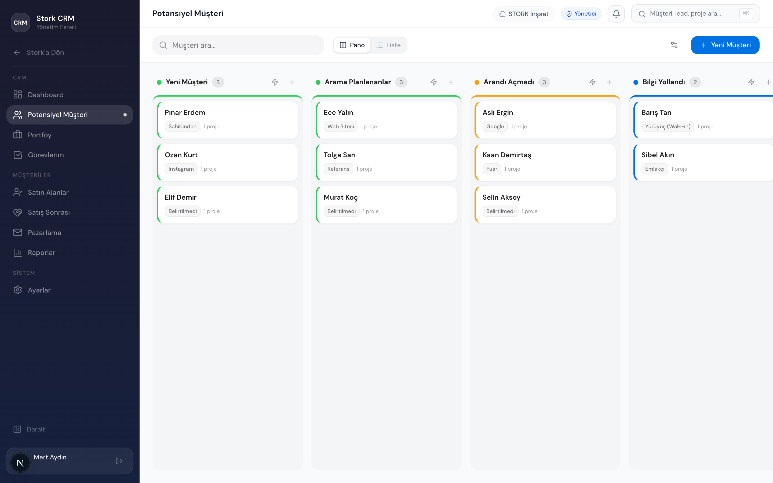The height and width of the screenshot is (483, 773).
Task: Add card to Yeni Müşteri column
Action: click(x=292, y=82)
